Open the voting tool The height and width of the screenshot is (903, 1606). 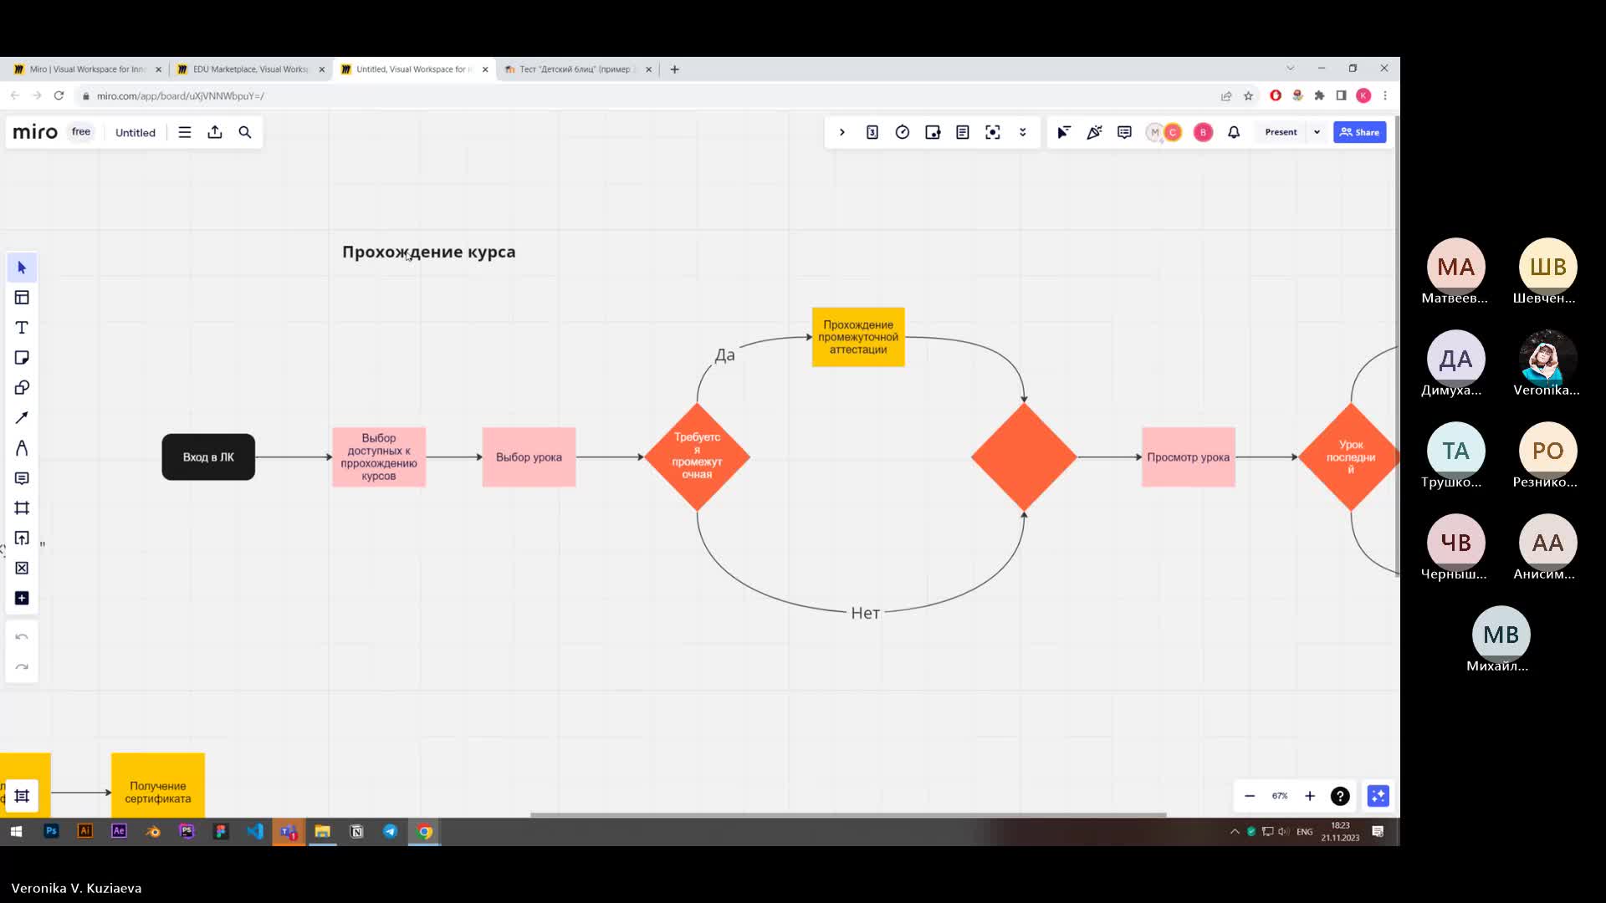[872, 132]
